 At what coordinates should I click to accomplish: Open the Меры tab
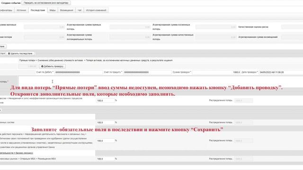(53, 10)
